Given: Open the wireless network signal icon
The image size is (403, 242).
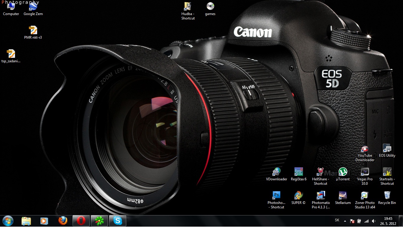Looking at the screenshot, I should [x=366, y=221].
